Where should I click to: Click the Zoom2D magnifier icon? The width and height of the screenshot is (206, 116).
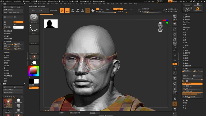175,29
